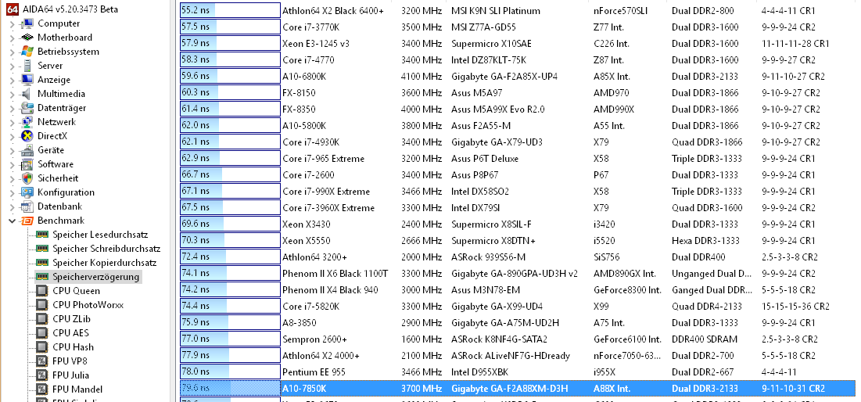
Task: Select the Speicher Lesedurchsatz label
Action: coord(100,235)
